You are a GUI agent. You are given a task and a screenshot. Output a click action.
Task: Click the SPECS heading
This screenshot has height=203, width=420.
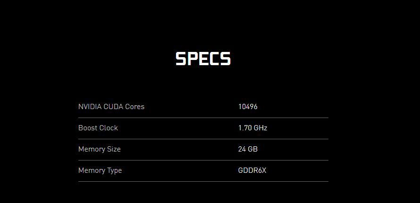coord(203,59)
